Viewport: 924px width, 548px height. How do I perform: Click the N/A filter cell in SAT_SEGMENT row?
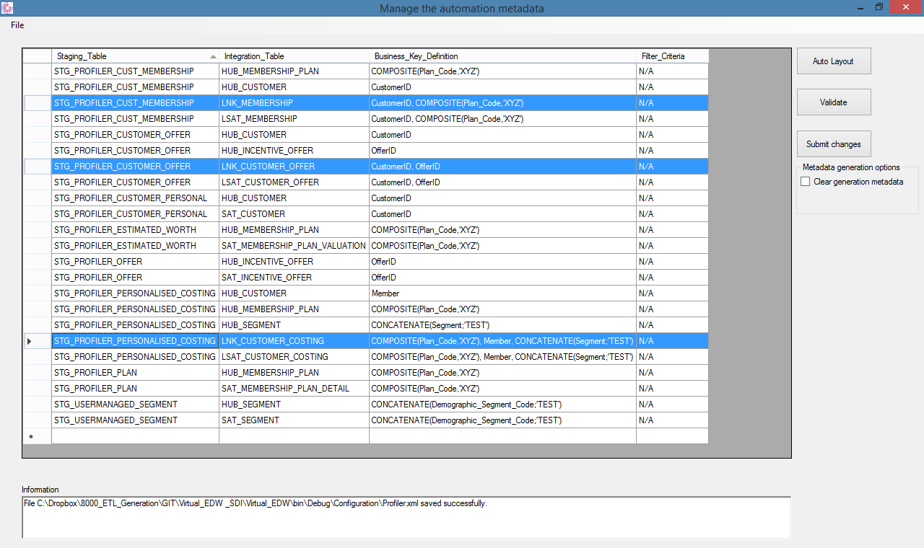(672, 420)
